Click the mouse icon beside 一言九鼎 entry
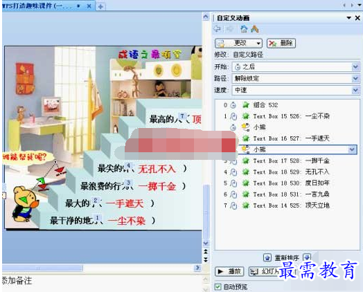 tap(233, 194)
